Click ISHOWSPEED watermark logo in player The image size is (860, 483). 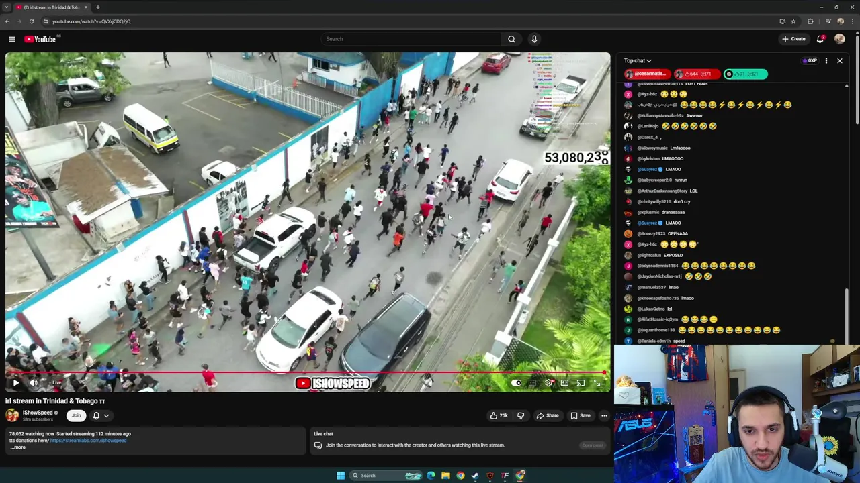332,383
